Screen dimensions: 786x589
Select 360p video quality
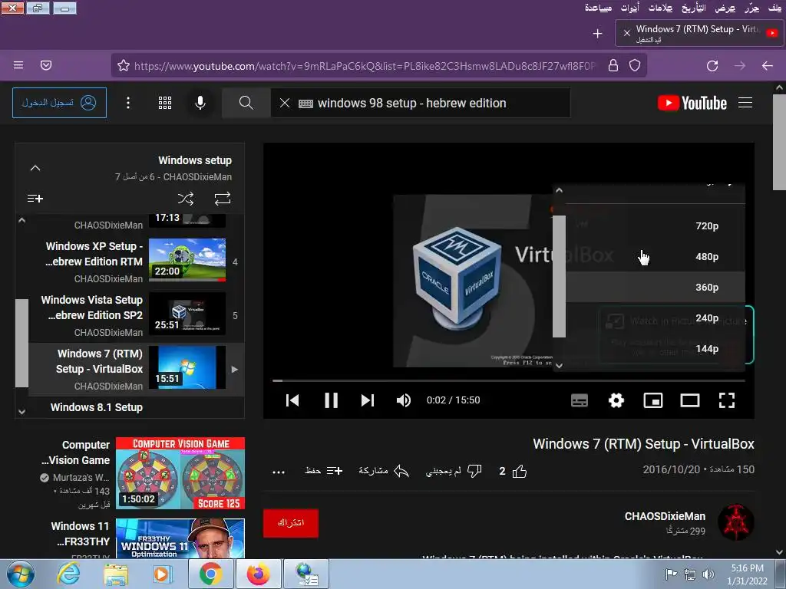[656, 287]
